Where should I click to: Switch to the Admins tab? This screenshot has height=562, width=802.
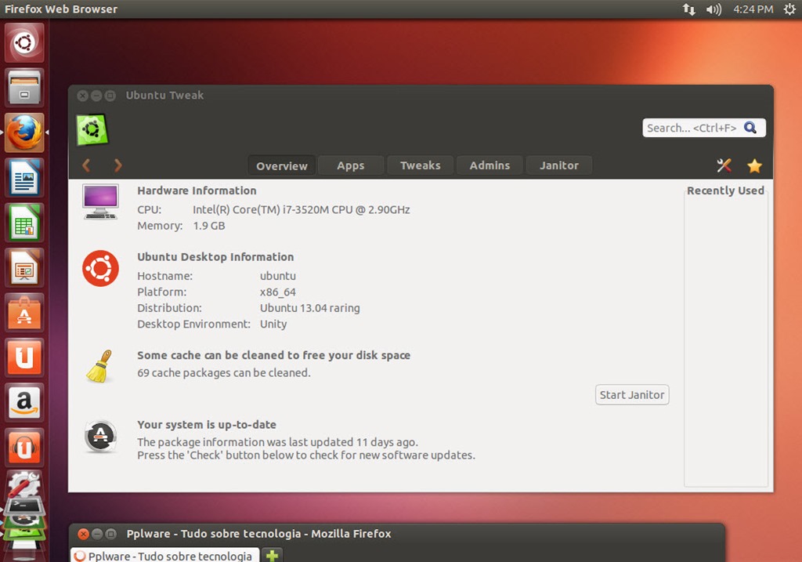(x=490, y=165)
